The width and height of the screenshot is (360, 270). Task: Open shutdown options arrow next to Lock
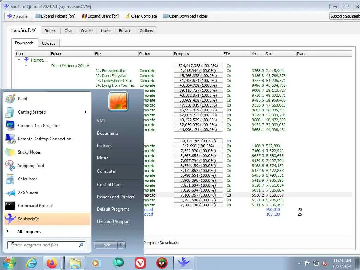tap(121, 245)
